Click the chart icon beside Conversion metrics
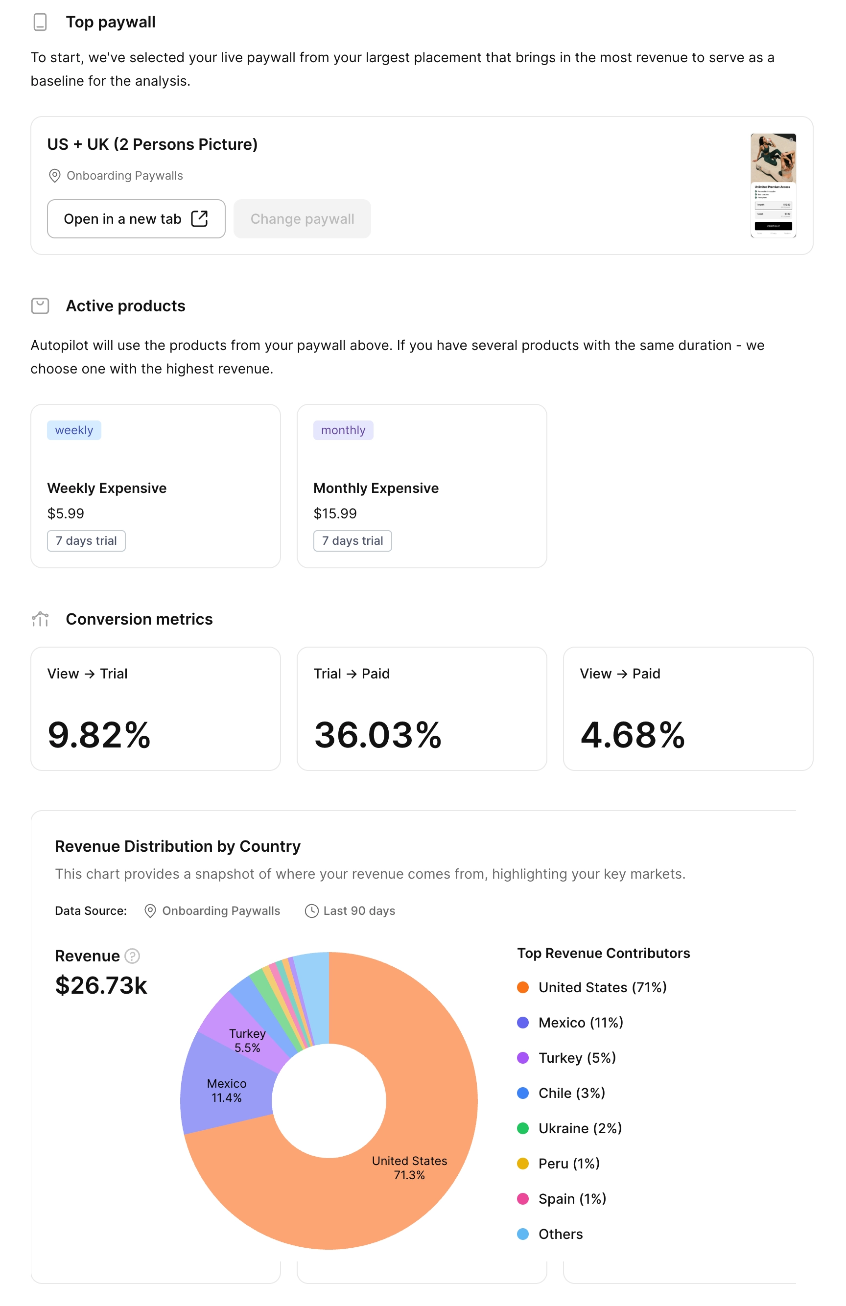This screenshot has width=846, height=1306. [40, 620]
